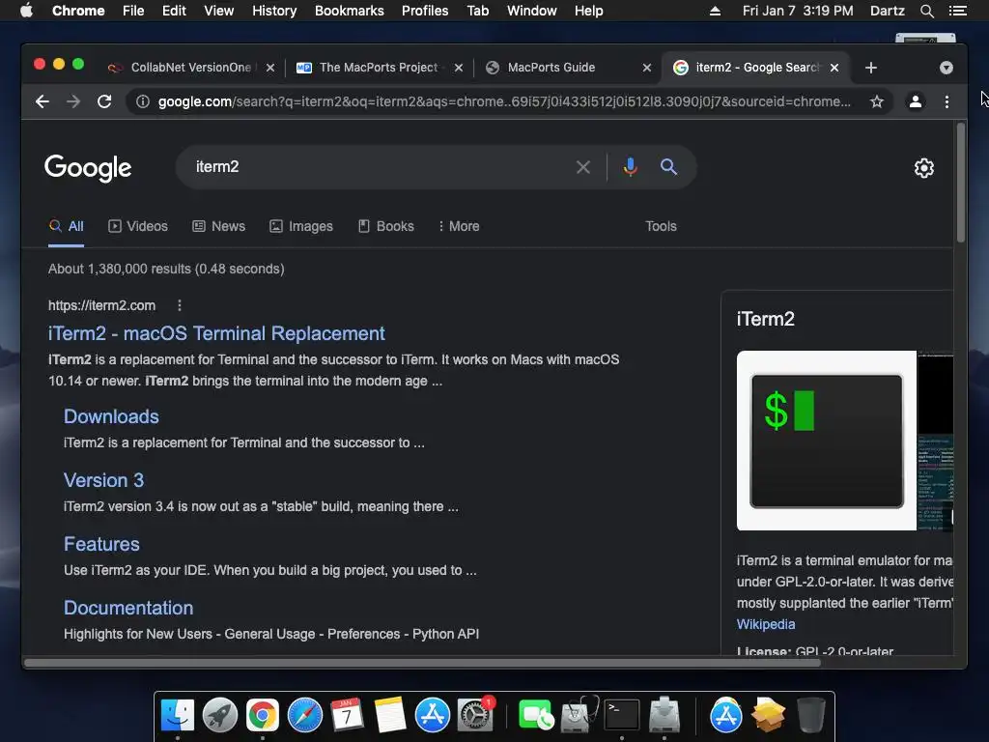Image resolution: width=989 pixels, height=742 pixels.
Task: Open Spotlight search in menu bar
Action: pos(926,11)
